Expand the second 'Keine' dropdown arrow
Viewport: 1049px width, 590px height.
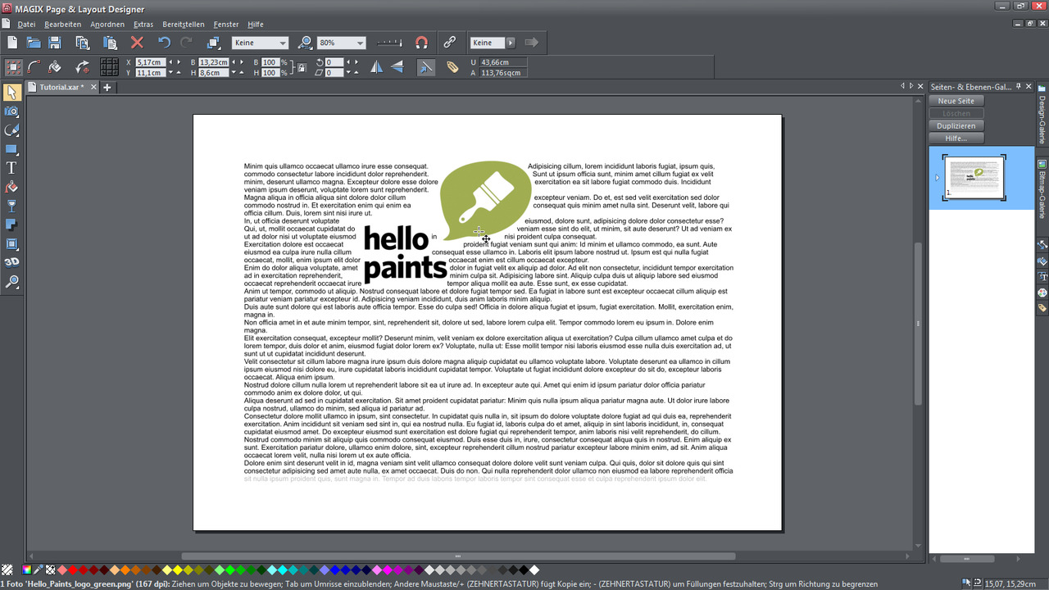pos(511,43)
